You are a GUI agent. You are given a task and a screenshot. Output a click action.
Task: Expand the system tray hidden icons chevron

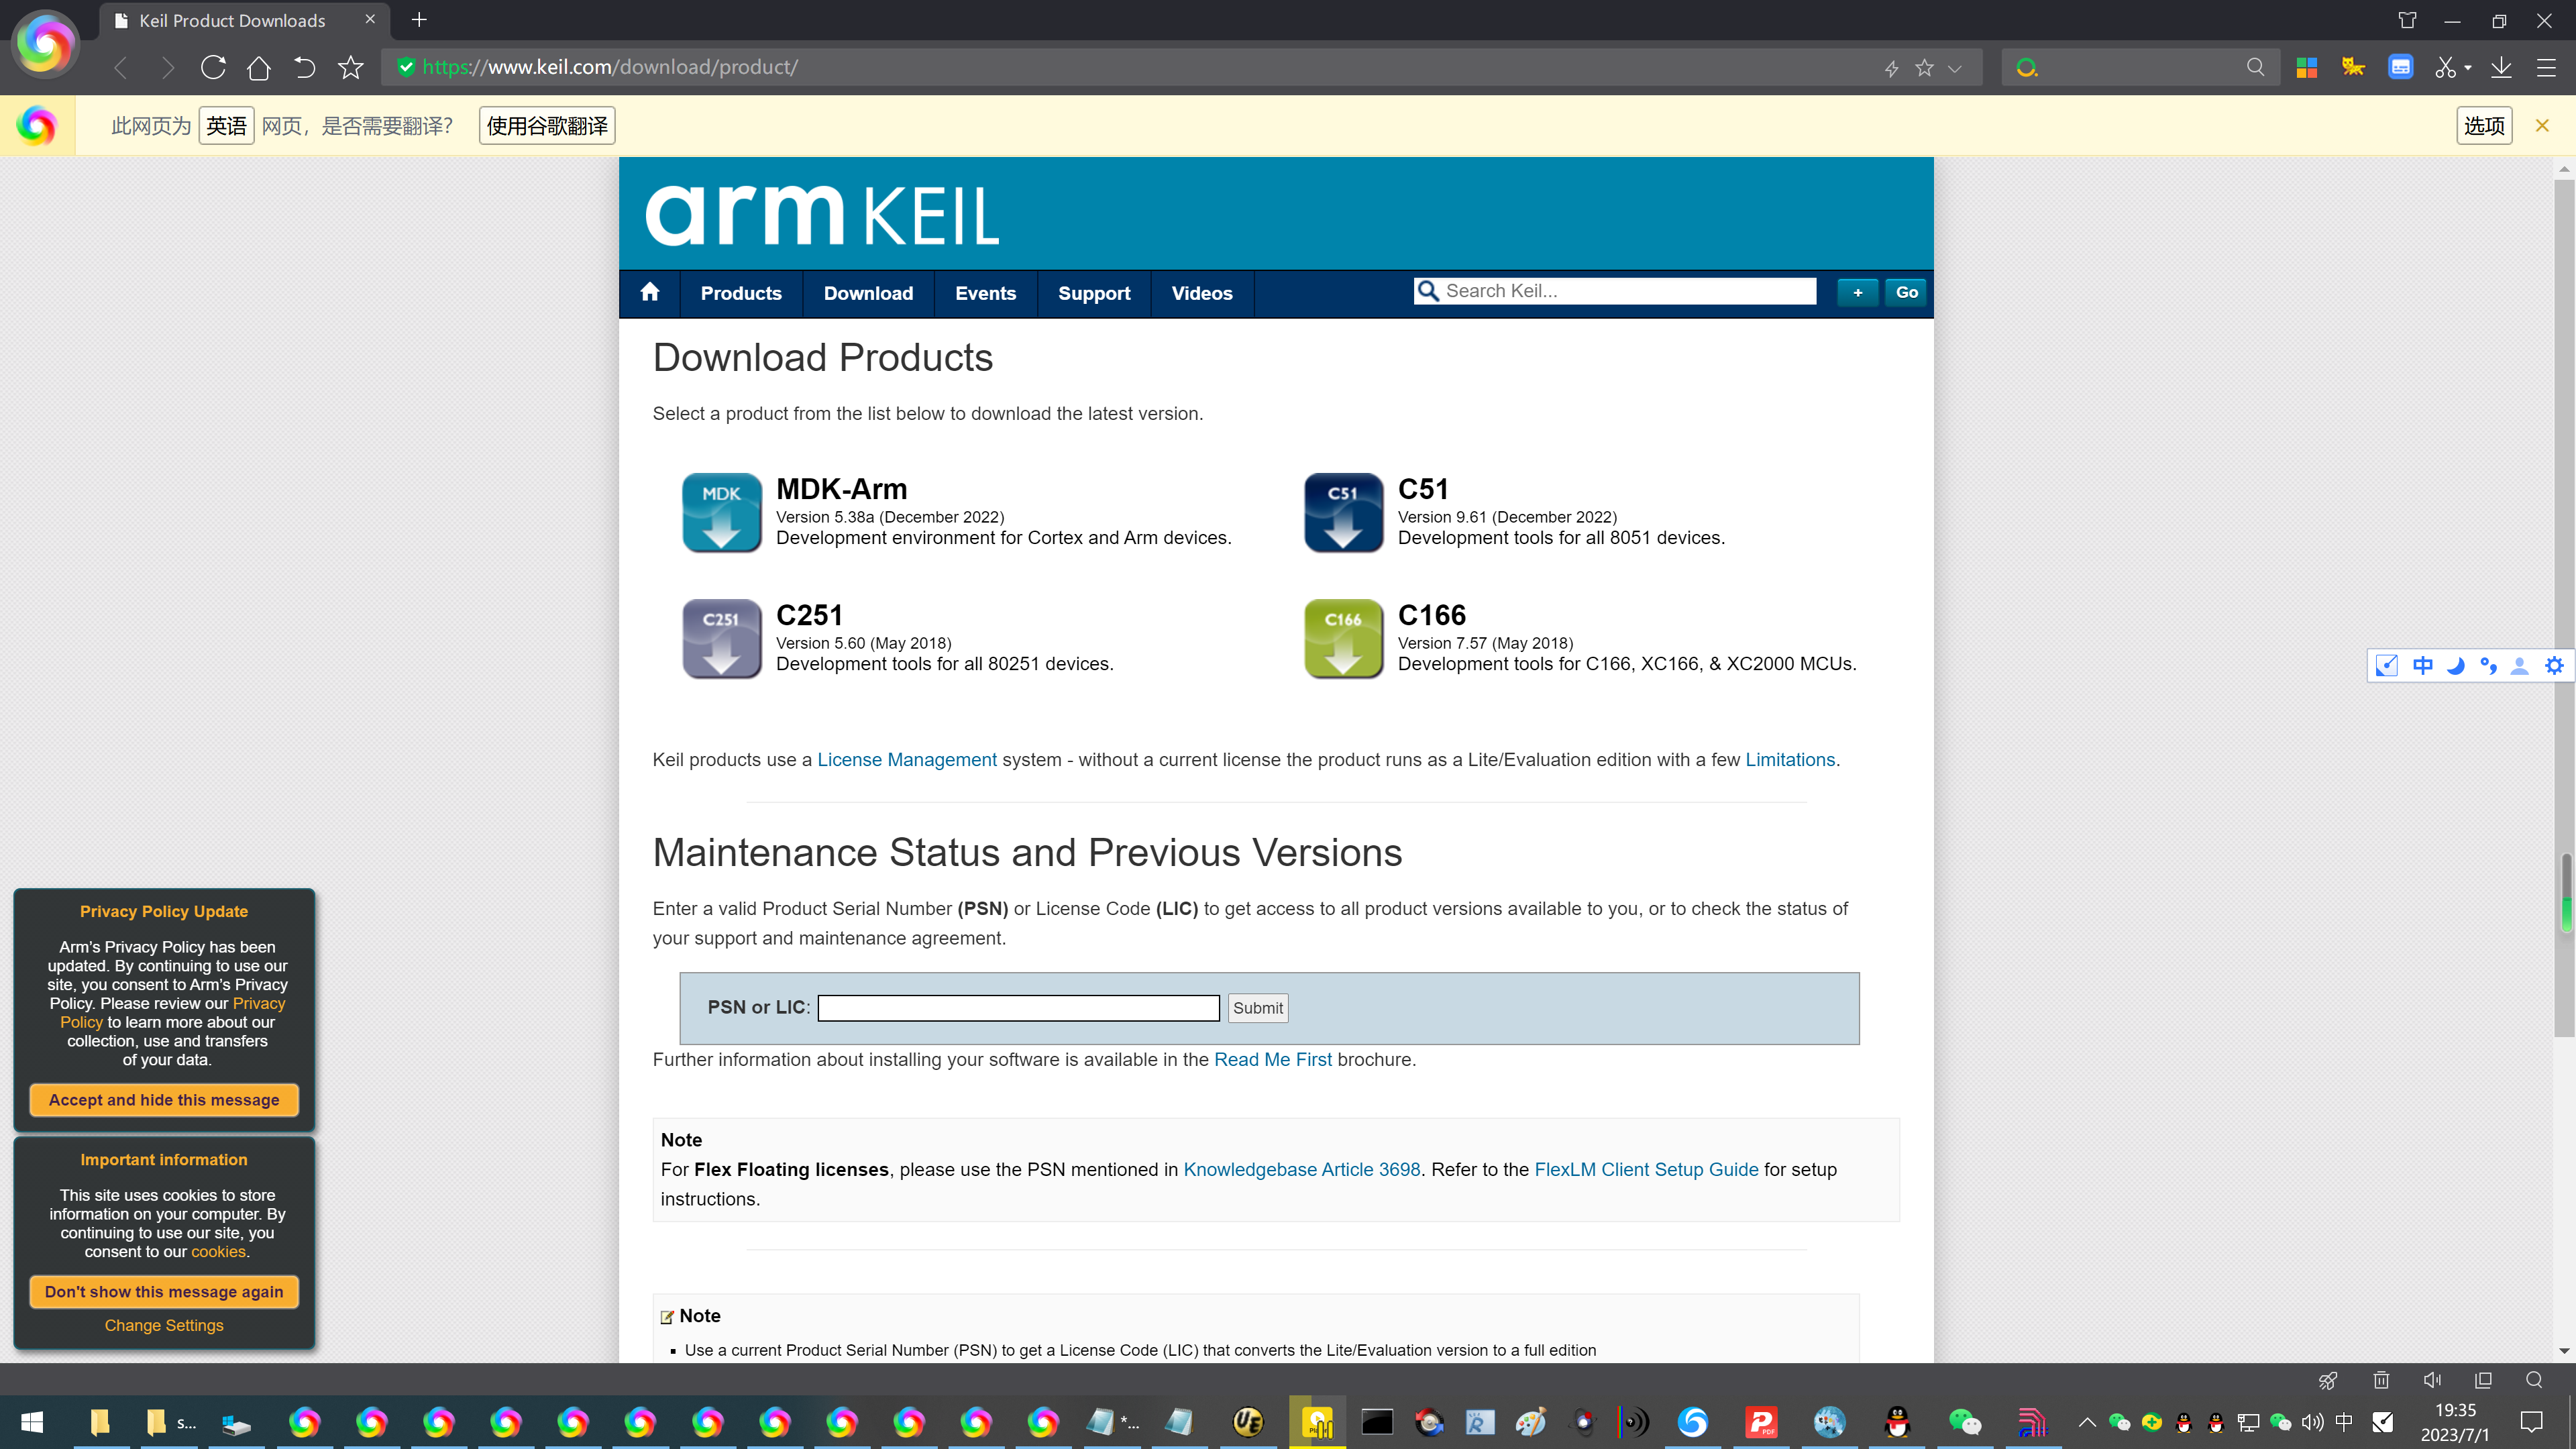2087,1422
